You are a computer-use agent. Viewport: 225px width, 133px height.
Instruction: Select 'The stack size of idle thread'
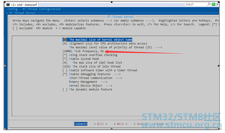92,67
